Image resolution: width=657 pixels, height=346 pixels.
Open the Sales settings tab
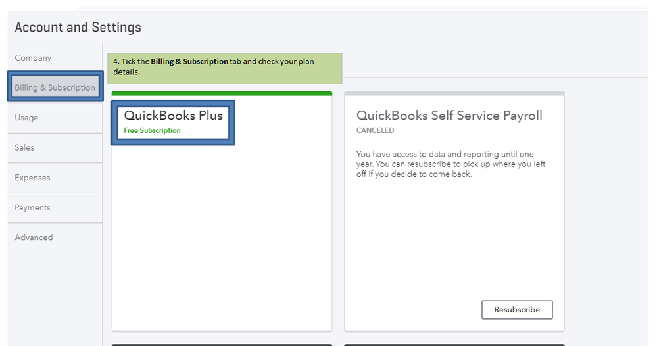coord(55,148)
